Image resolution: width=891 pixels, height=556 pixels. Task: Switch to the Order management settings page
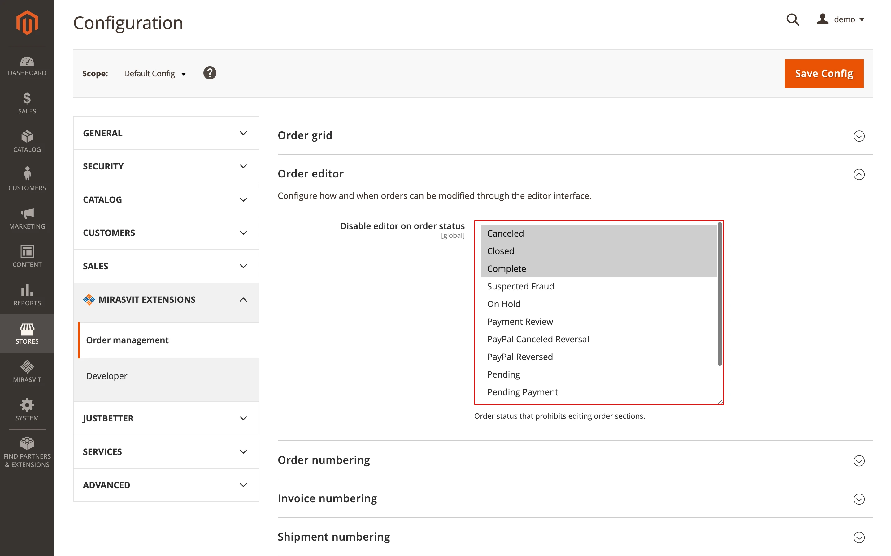pyautogui.click(x=127, y=340)
